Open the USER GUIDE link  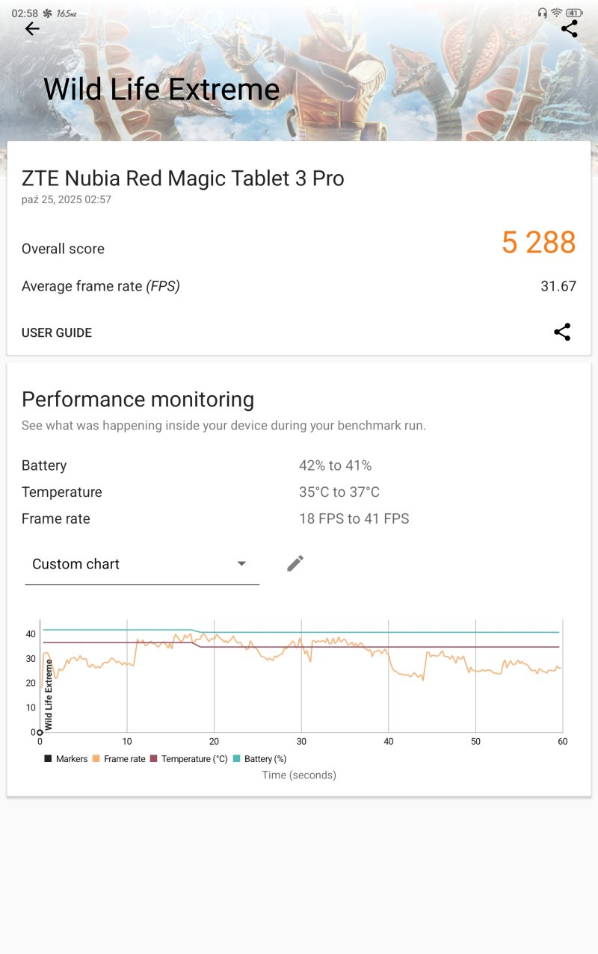(x=57, y=332)
